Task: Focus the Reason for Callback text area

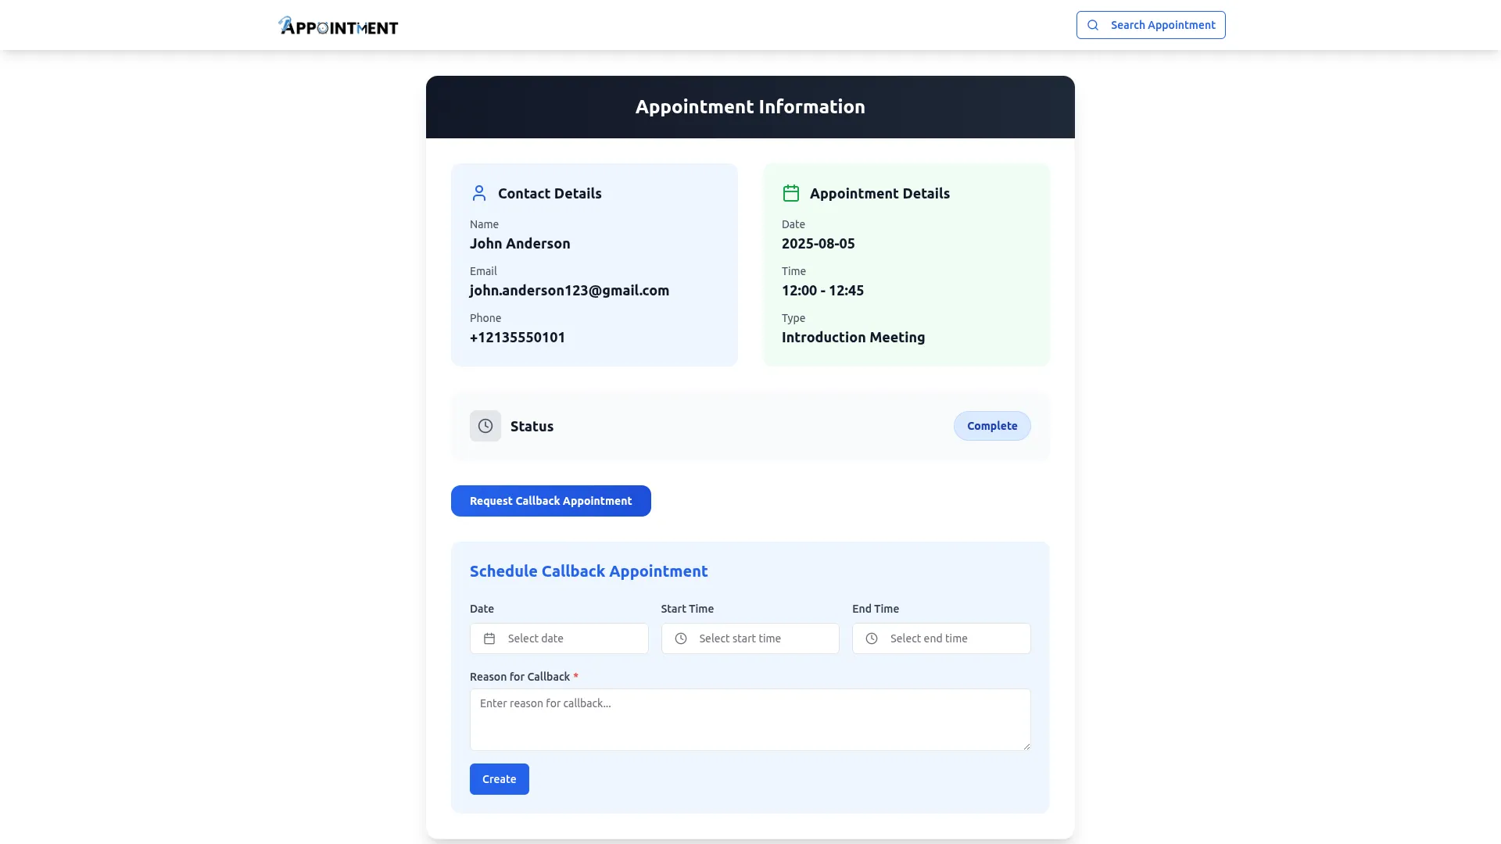Action: coord(749,719)
